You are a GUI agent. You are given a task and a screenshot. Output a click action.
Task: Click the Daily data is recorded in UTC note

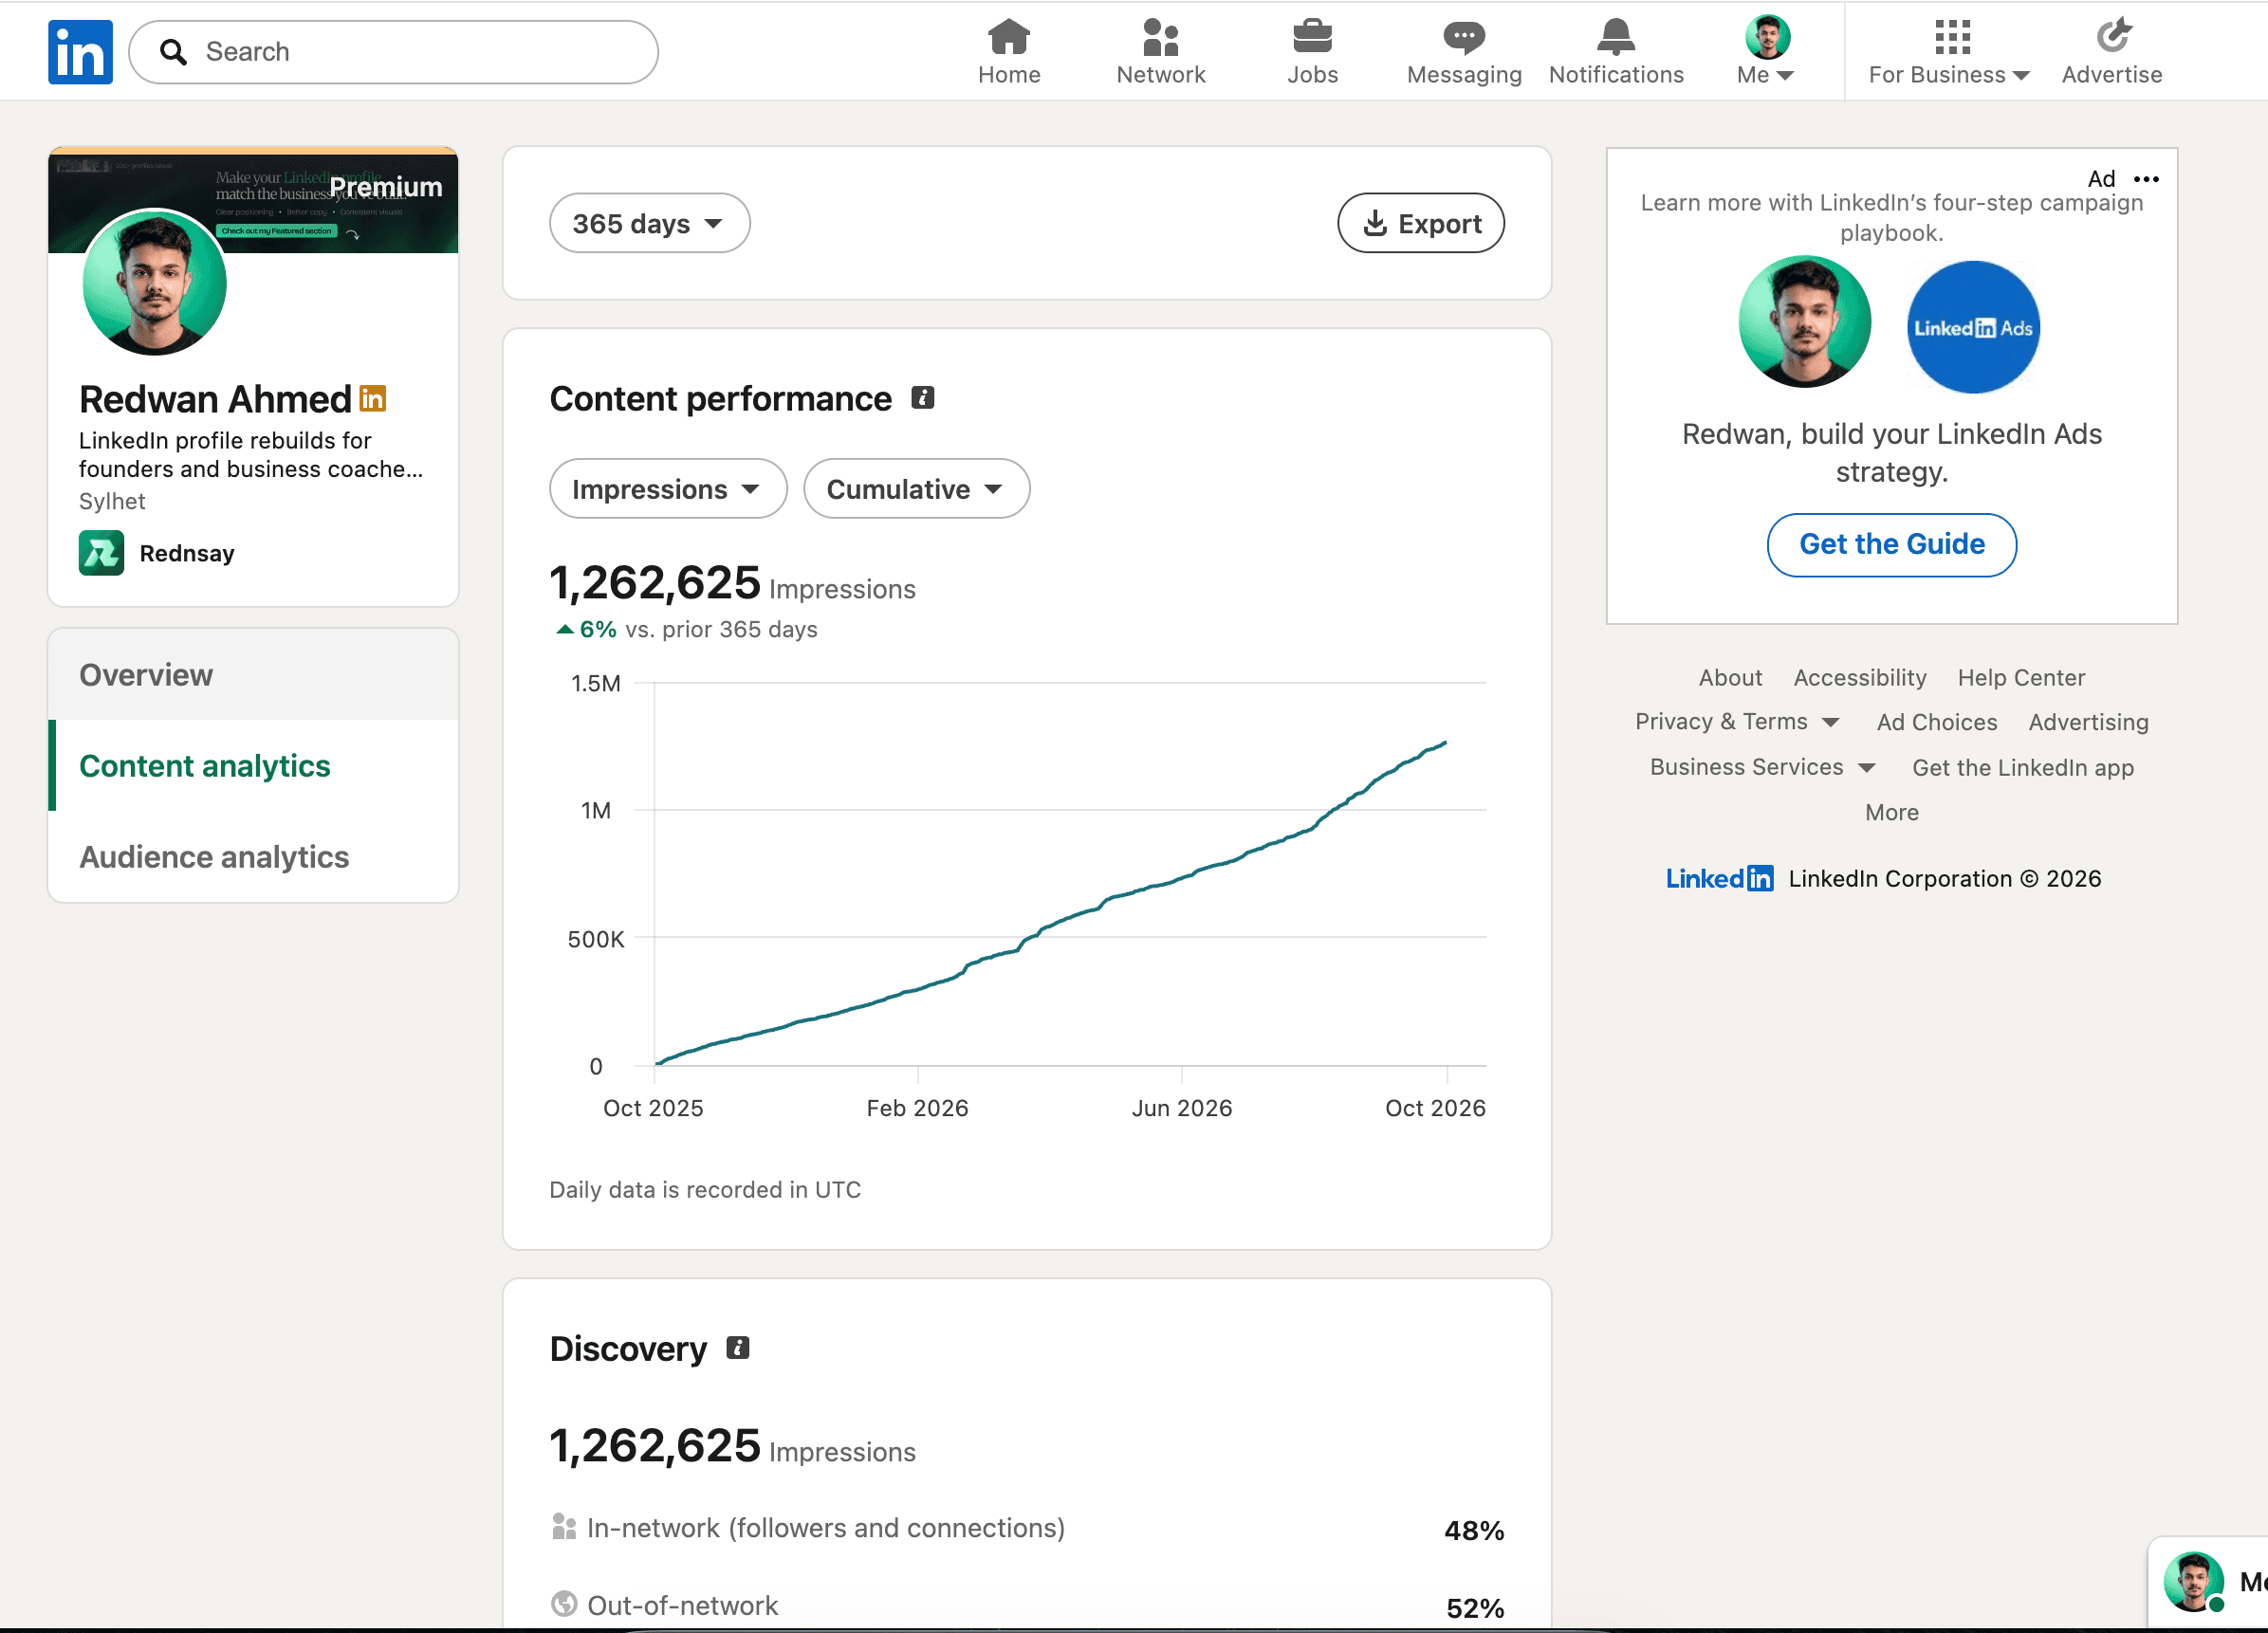click(x=705, y=1189)
